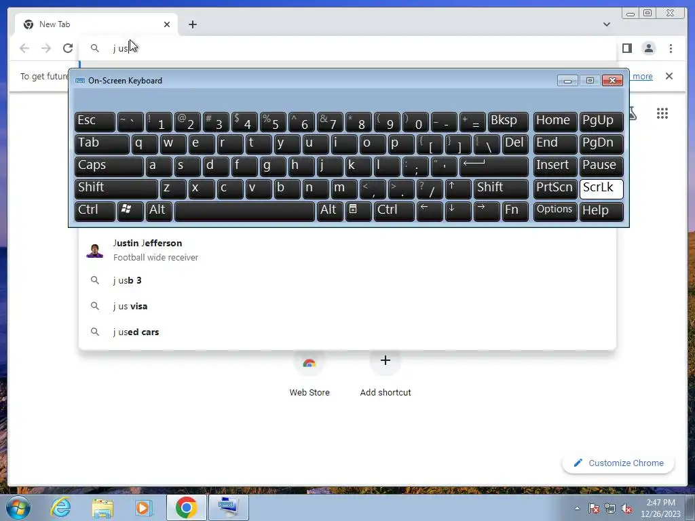
Task: Click the Del key
Action: click(x=515, y=144)
